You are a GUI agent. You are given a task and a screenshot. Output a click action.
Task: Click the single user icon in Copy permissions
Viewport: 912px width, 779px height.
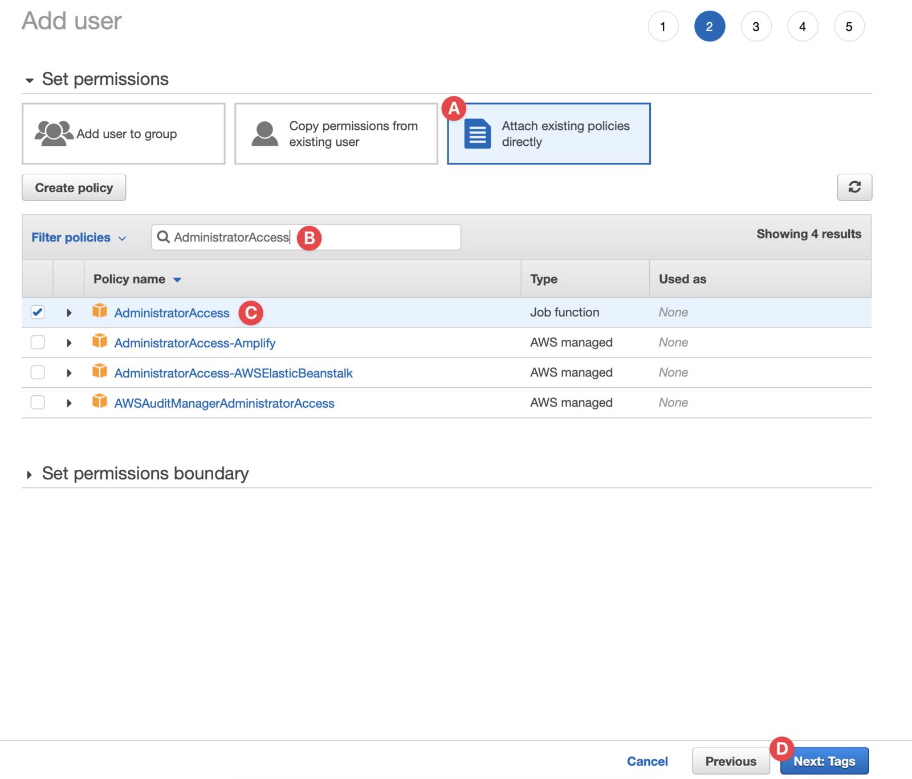(265, 134)
